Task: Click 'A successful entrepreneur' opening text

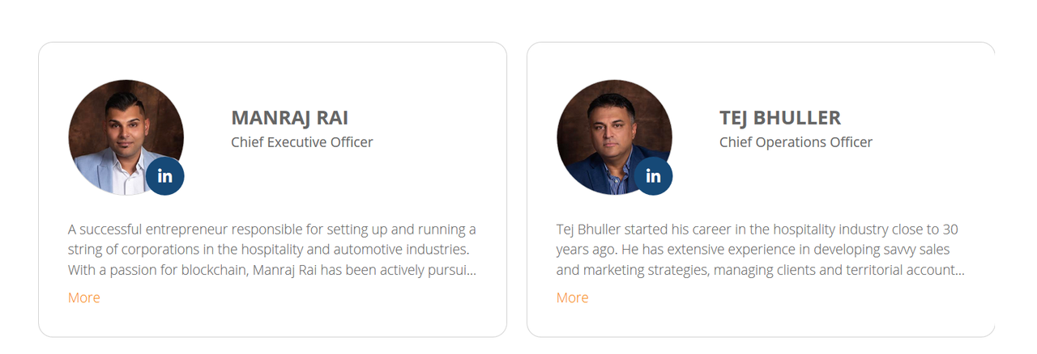Action: coord(145,230)
